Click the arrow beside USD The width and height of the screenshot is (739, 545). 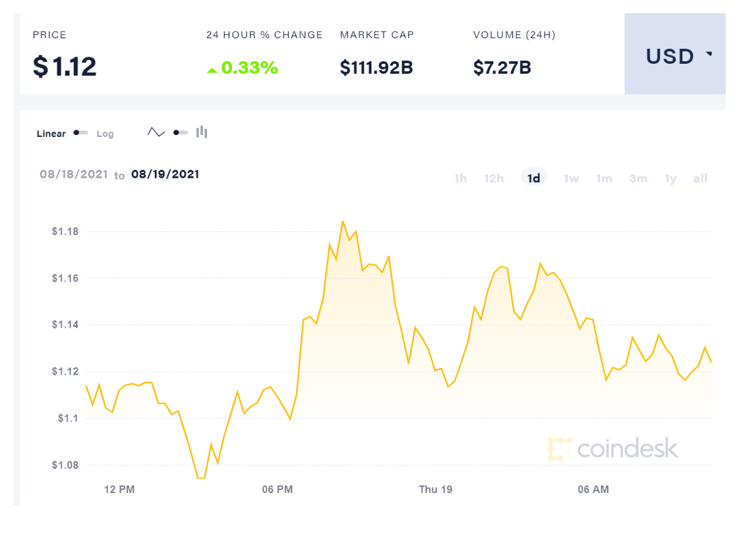[709, 55]
